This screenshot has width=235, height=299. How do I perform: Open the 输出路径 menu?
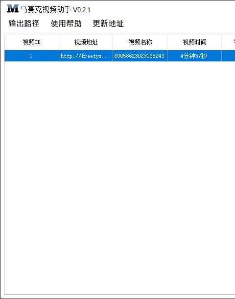[24, 23]
